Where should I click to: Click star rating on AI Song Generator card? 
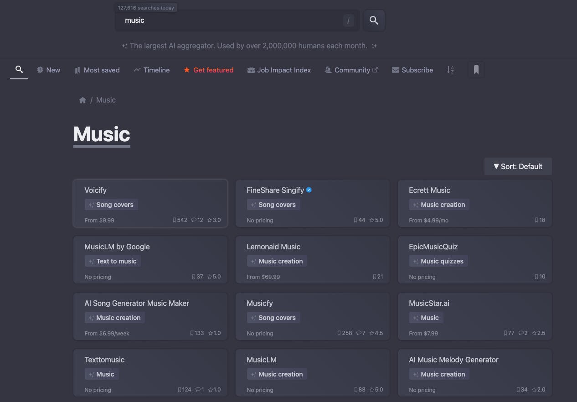(214, 333)
